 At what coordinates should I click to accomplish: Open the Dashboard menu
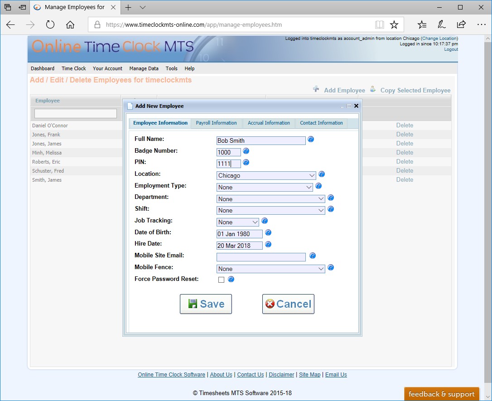(x=43, y=68)
